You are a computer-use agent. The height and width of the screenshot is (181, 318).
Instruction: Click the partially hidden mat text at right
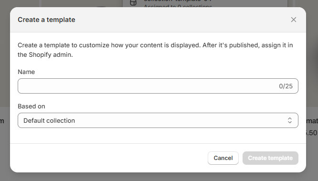point(312,121)
